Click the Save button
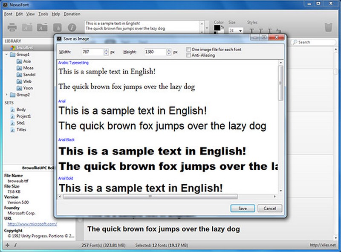Screen dimensions: 341x252 (243, 209)
